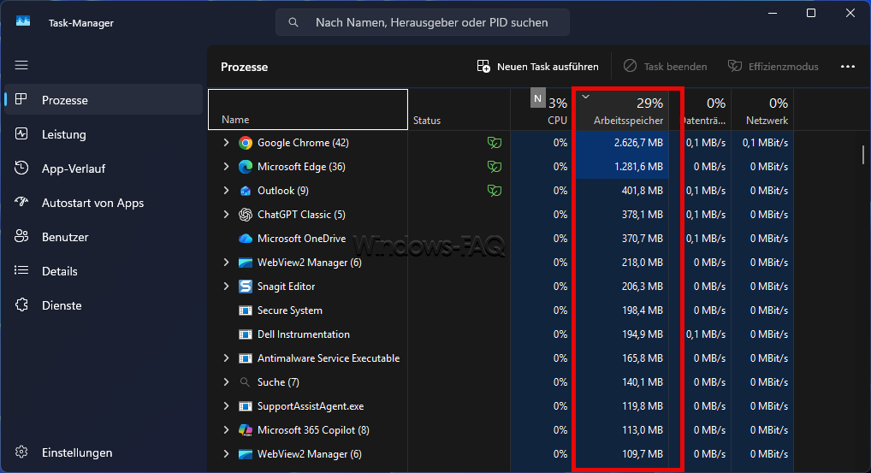
Task: Sort by the Netzwerk column header
Action: [x=762, y=109]
